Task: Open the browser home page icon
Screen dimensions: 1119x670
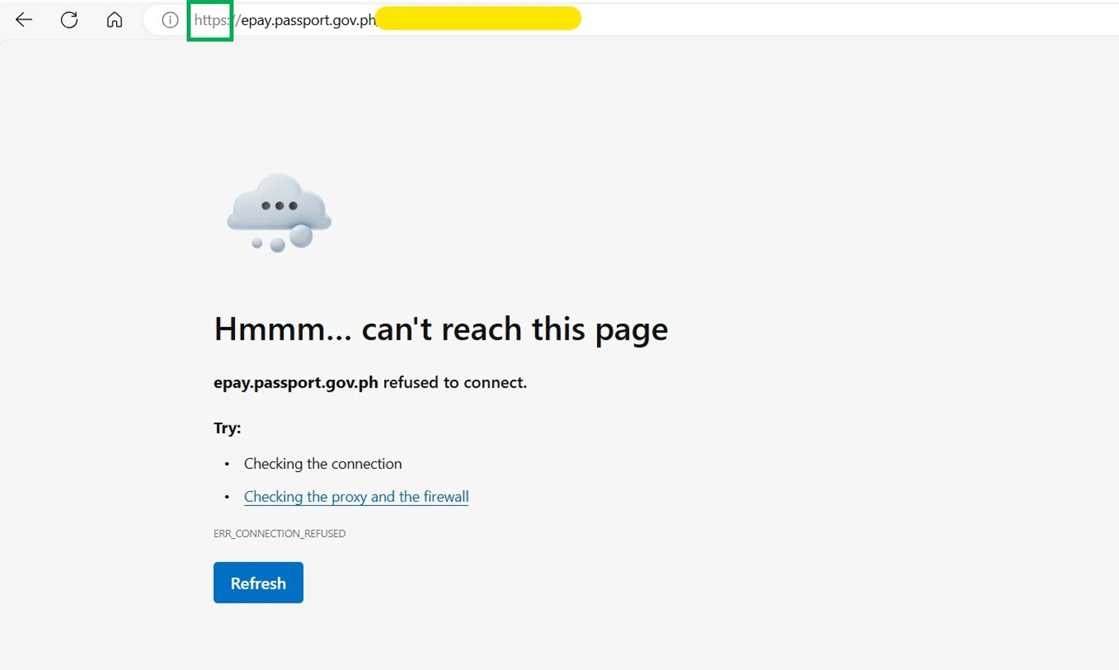Action: pyautogui.click(x=114, y=20)
